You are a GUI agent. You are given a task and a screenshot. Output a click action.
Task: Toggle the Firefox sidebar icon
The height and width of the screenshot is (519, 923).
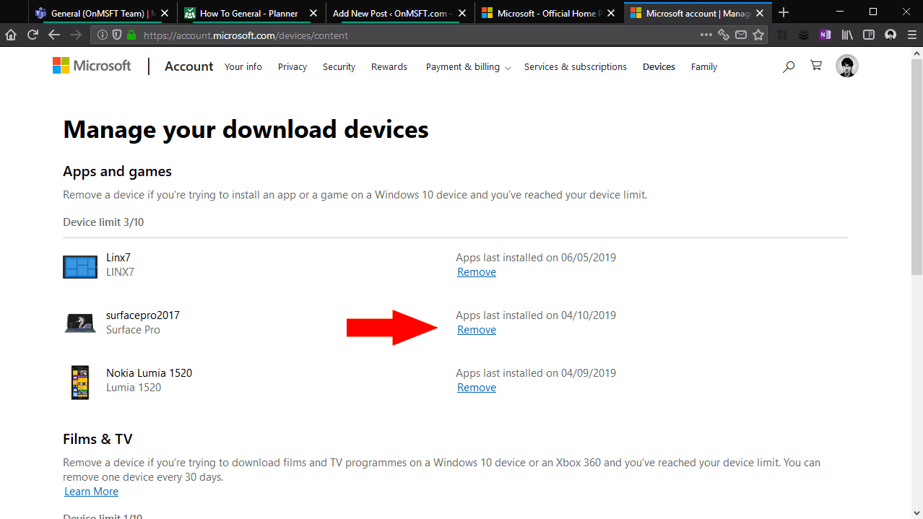click(x=869, y=35)
